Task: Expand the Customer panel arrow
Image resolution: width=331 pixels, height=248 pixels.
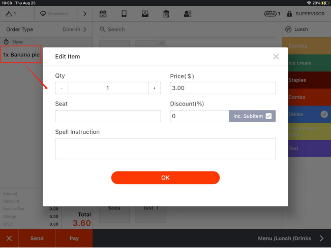Action: 84,14
